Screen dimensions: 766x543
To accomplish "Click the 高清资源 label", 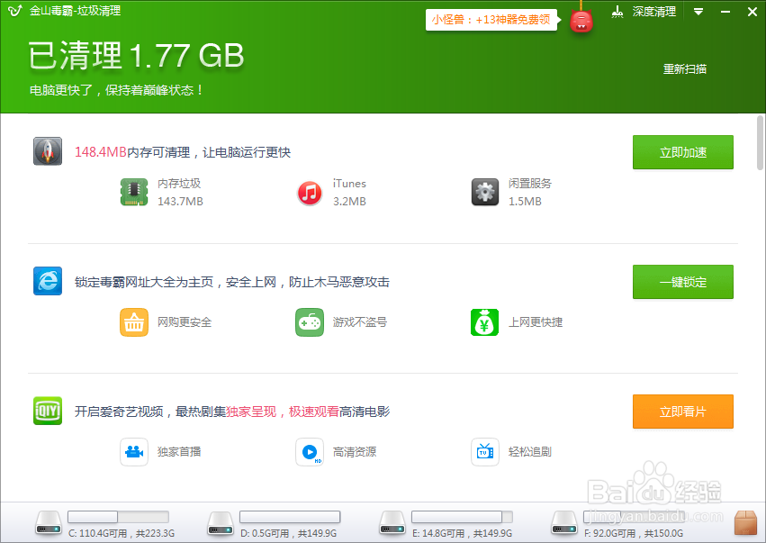I will point(354,452).
